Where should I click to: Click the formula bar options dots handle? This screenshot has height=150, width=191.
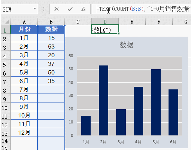[44, 9]
